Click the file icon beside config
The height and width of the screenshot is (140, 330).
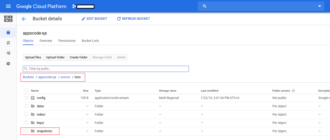click(x=33, y=98)
